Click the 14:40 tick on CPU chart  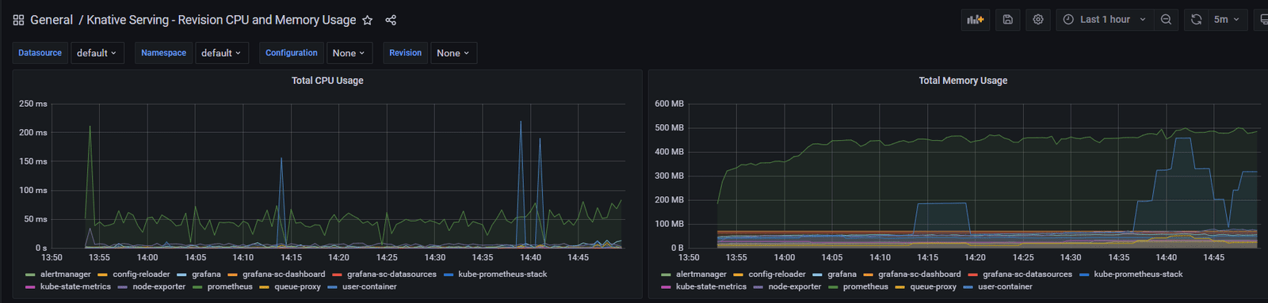530,257
